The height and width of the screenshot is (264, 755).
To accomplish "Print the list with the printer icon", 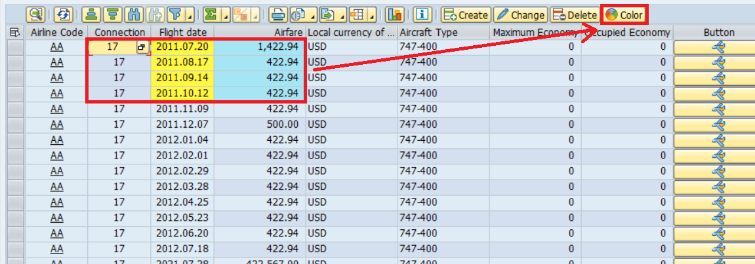I will pos(277,15).
